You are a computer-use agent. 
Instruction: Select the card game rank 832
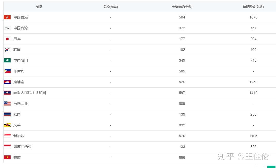tap(182, 125)
